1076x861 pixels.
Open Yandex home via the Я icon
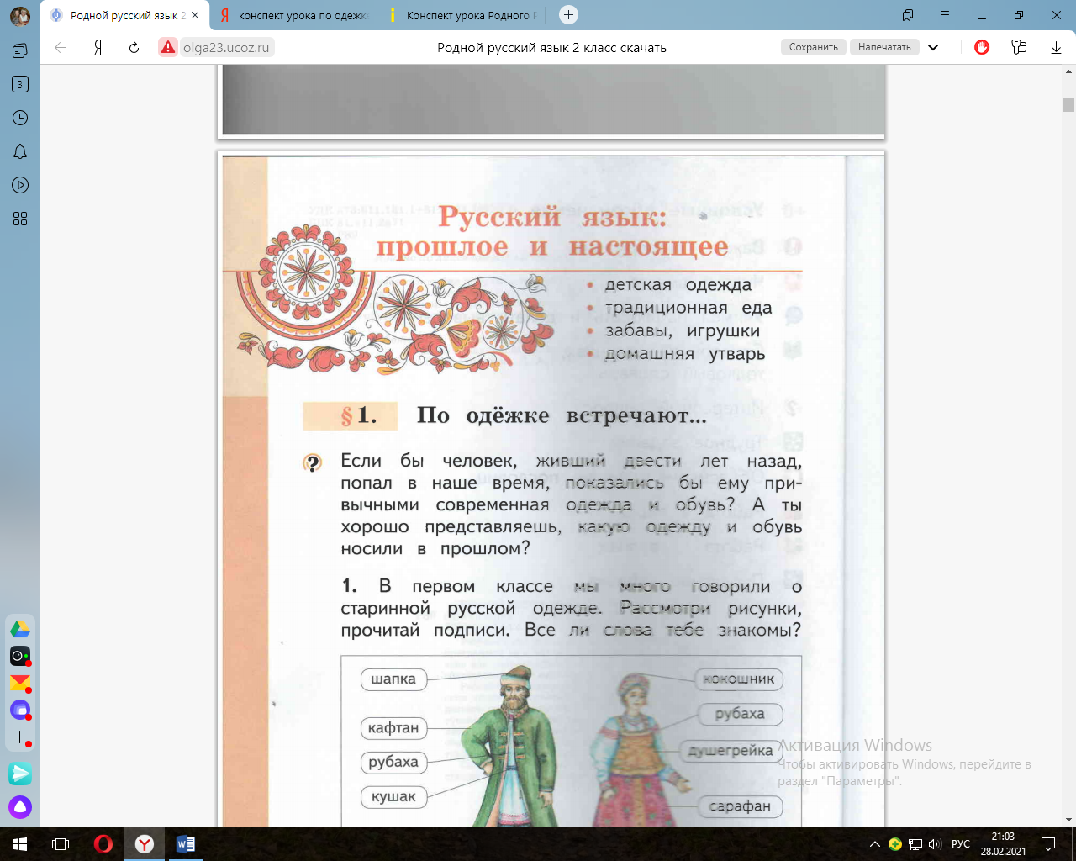[x=98, y=48]
